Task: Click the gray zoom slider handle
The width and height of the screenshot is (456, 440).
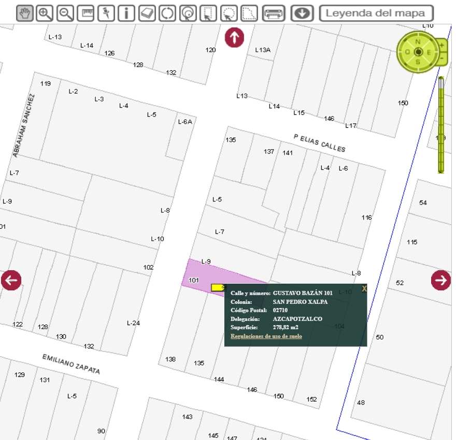Action: coord(441,83)
